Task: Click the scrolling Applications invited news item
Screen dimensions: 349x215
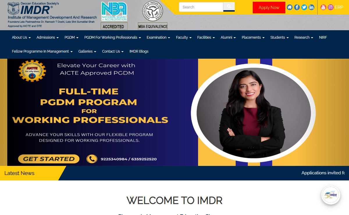Action: point(323,173)
